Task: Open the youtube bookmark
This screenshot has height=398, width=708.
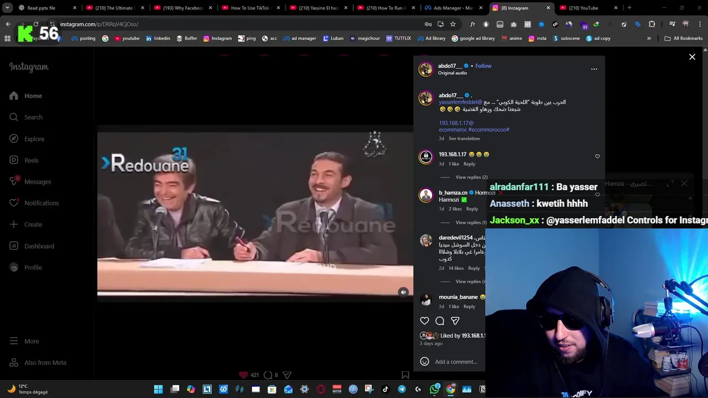Action: 127,38
